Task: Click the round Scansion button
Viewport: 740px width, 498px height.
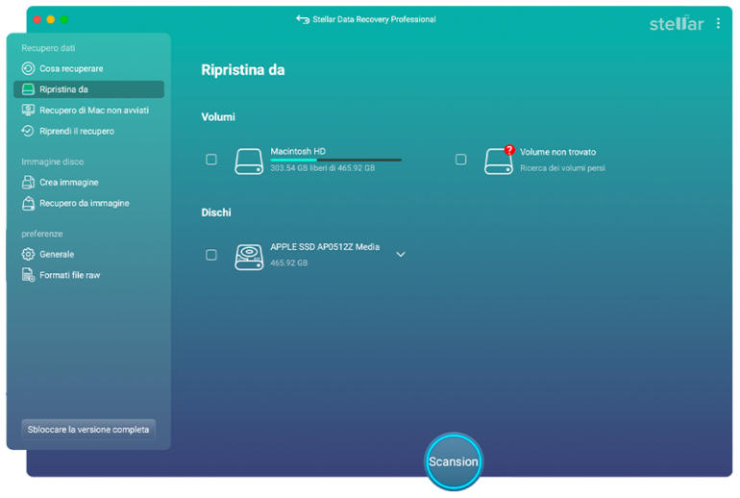Action: click(x=454, y=461)
